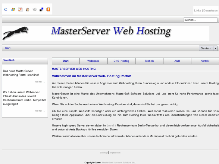
Task: Click the Windows Live bookmark icon
Action: point(13,10)
